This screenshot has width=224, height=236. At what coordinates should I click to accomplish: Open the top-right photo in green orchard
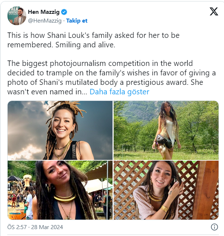(166, 130)
